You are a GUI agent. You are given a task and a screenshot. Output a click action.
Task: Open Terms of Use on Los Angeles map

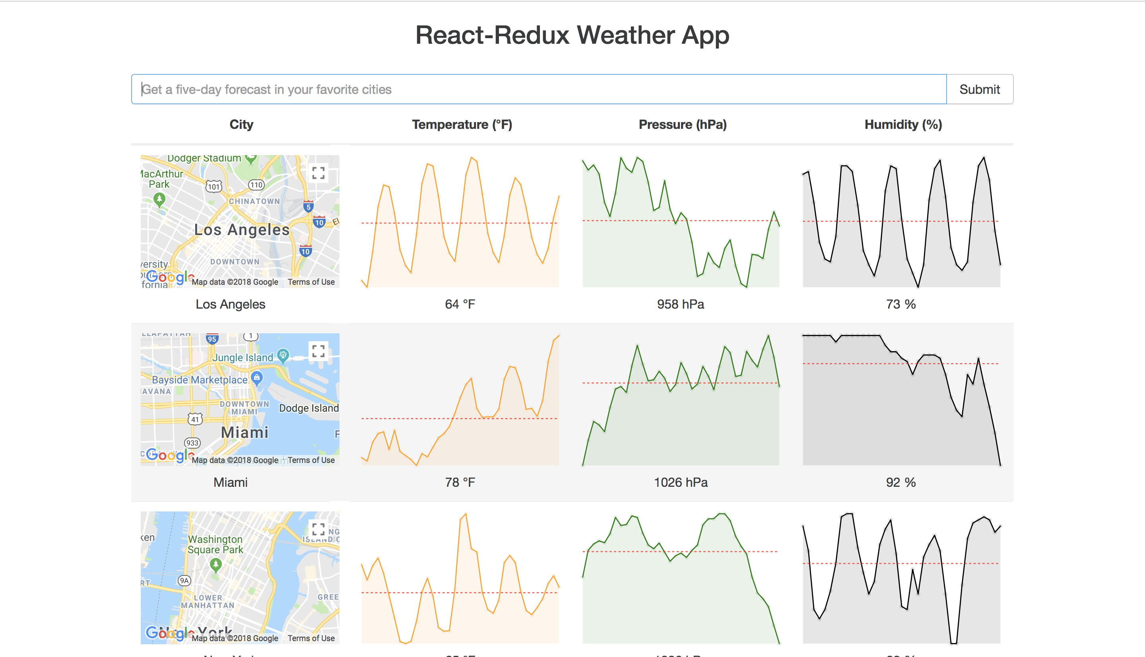click(x=311, y=282)
